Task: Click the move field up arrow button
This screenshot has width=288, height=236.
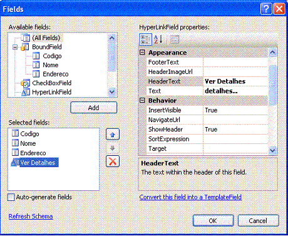Action: [x=113, y=135]
